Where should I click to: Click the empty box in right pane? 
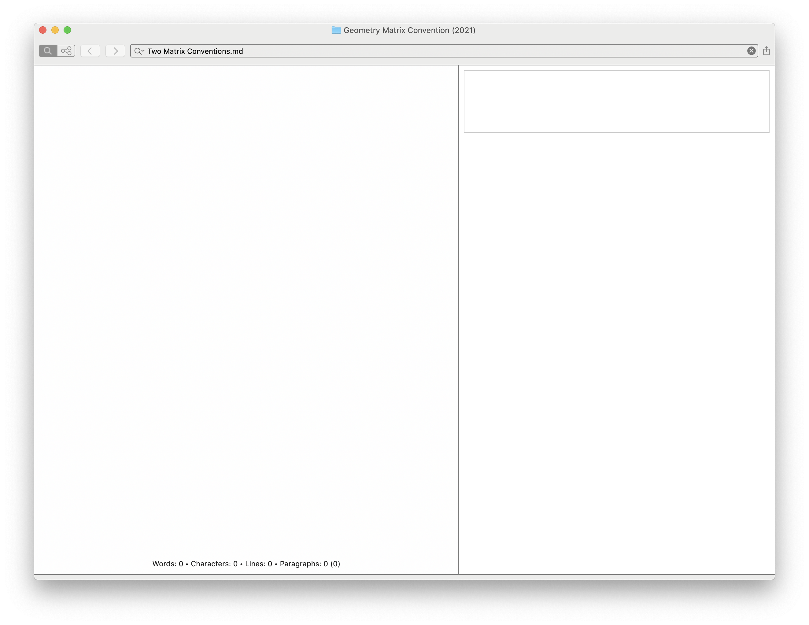616,101
